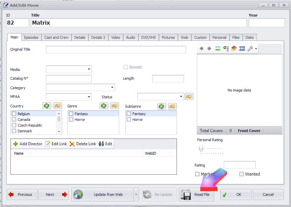Click the add cover list icon
This screenshot has height=207, width=291.
(226, 48)
